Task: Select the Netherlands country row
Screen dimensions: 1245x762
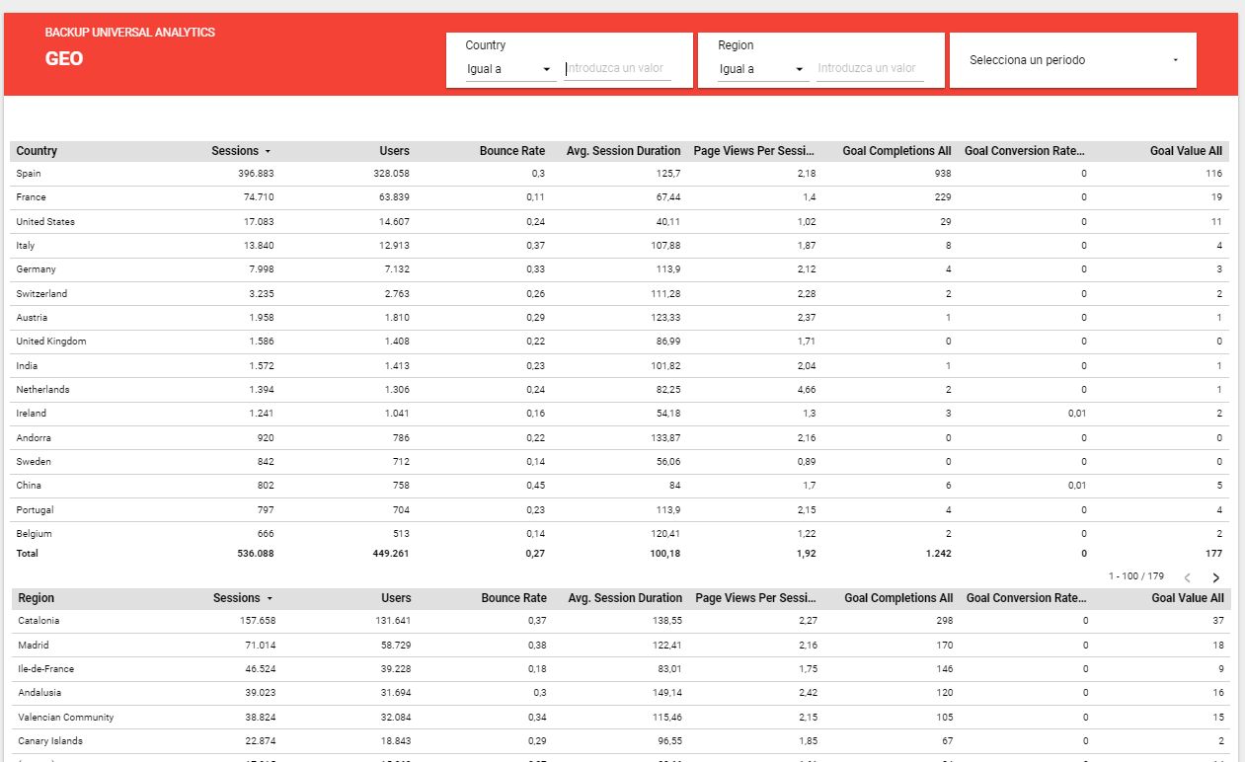Action: pos(619,390)
